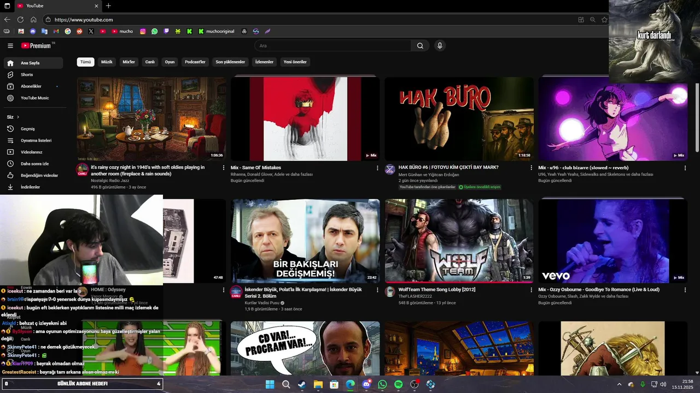Open a new browser tab with plus
700x393 pixels.
pyautogui.click(x=108, y=5)
